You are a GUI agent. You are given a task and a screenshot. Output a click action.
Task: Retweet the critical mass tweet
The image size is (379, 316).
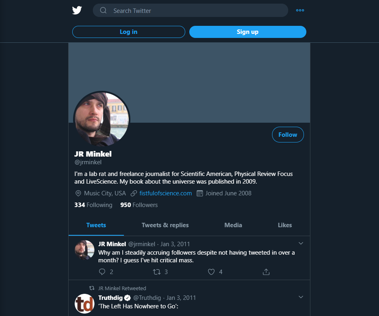click(x=157, y=272)
